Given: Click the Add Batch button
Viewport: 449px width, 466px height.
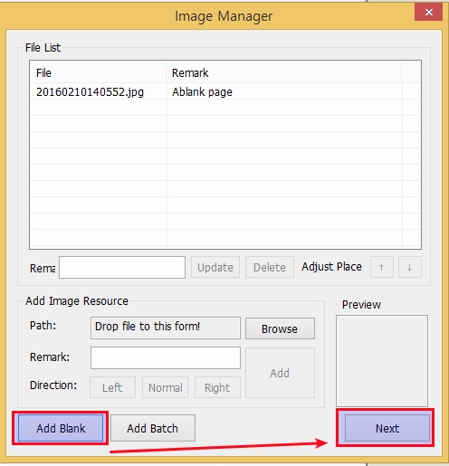Looking at the screenshot, I should pos(153,428).
